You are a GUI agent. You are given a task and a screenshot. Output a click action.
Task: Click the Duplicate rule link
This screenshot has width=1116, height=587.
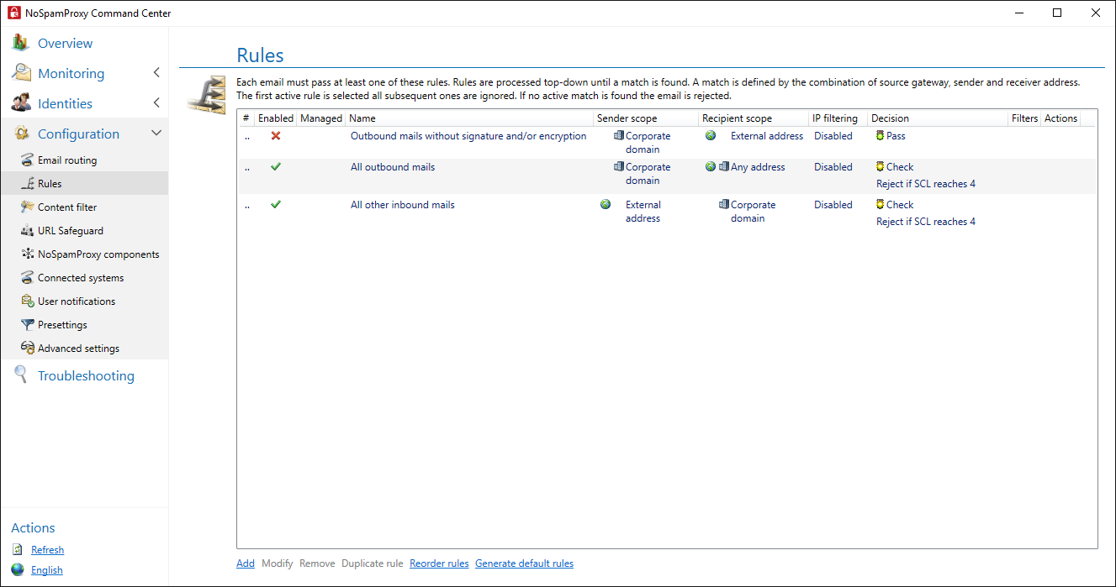372,563
